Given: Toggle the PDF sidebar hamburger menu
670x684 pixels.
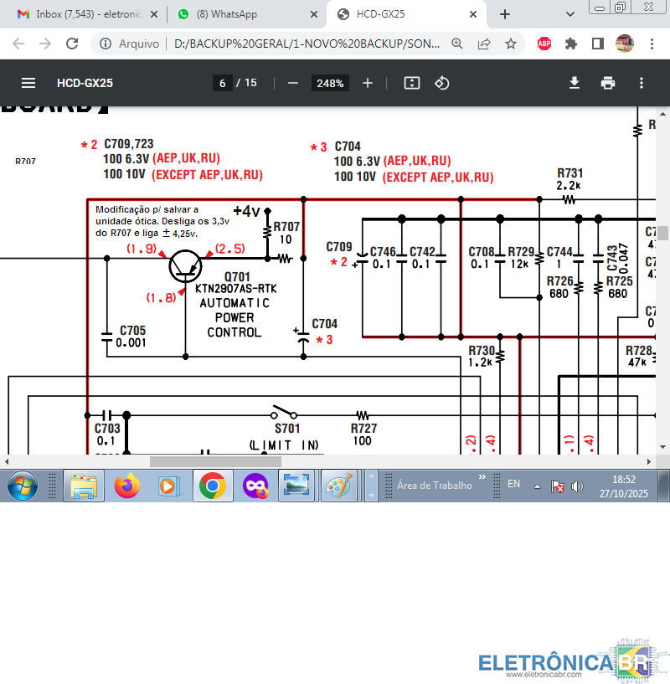Looking at the screenshot, I should (x=28, y=83).
